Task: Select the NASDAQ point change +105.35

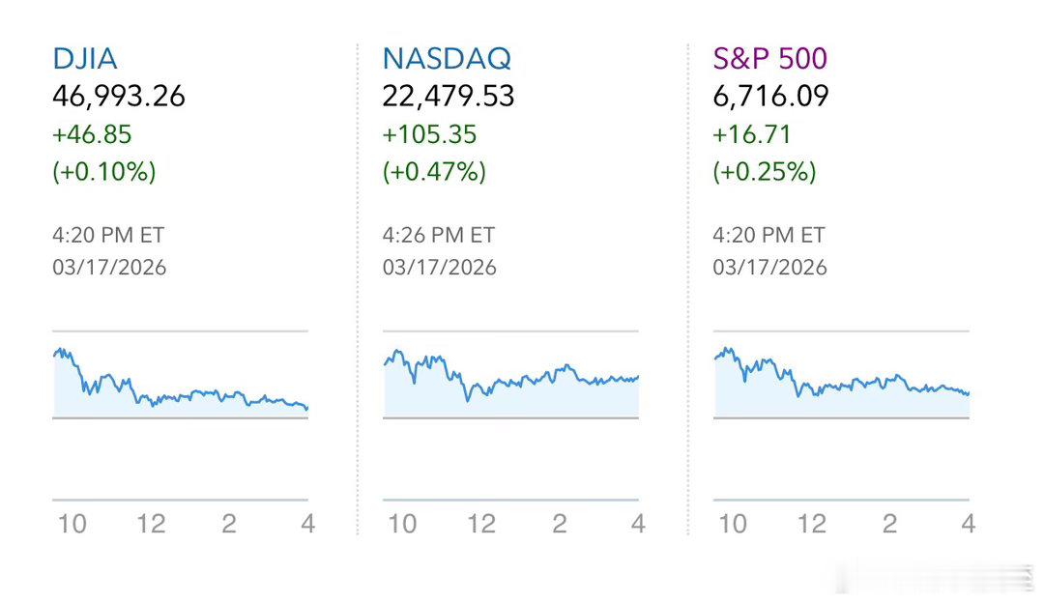Action: pos(430,134)
